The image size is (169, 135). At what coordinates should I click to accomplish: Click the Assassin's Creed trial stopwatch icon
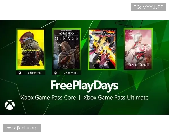tap(55, 73)
